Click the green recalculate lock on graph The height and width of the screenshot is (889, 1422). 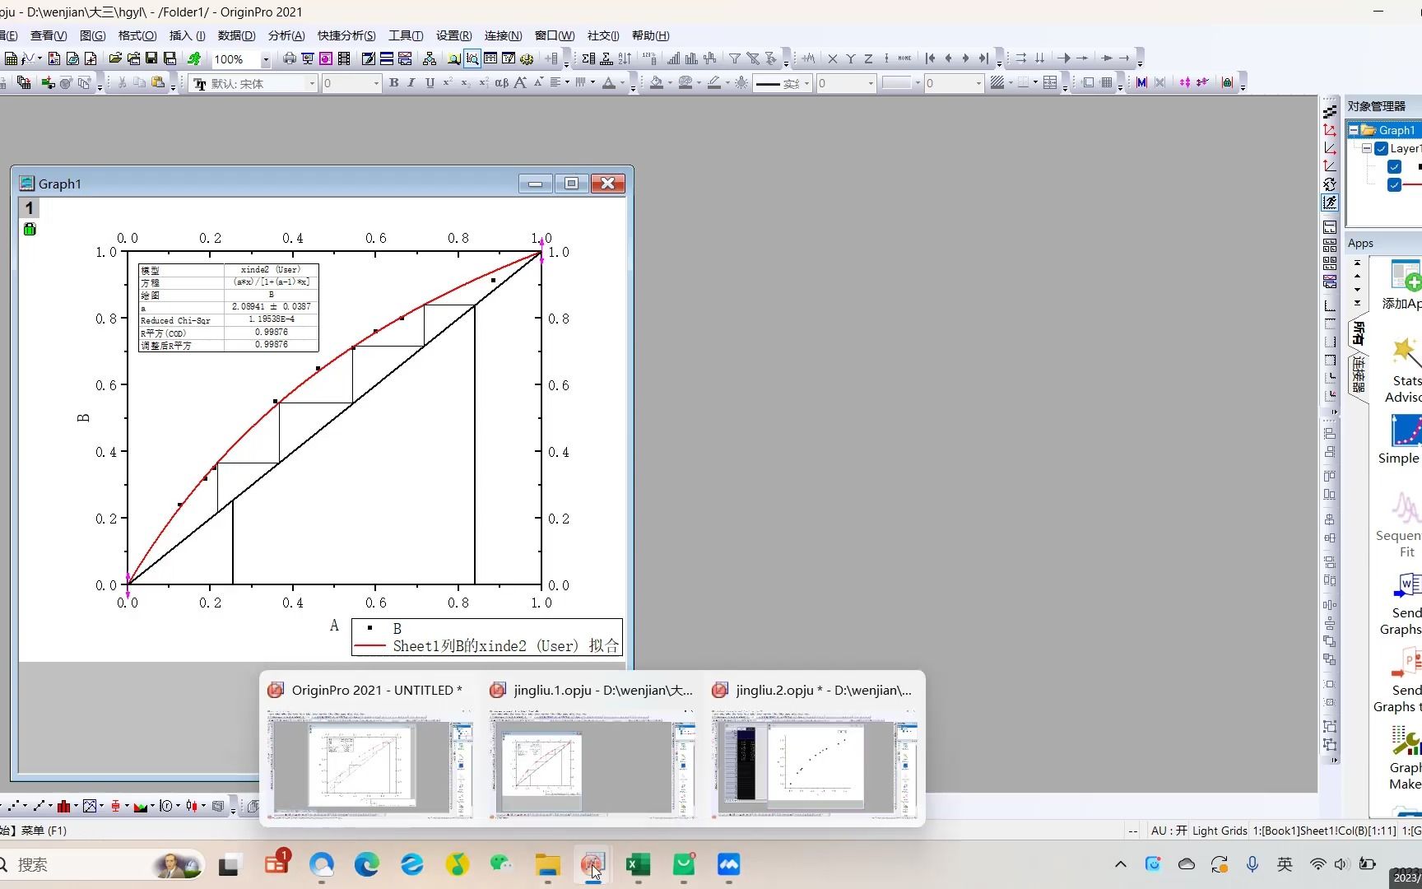click(x=30, y=230)
